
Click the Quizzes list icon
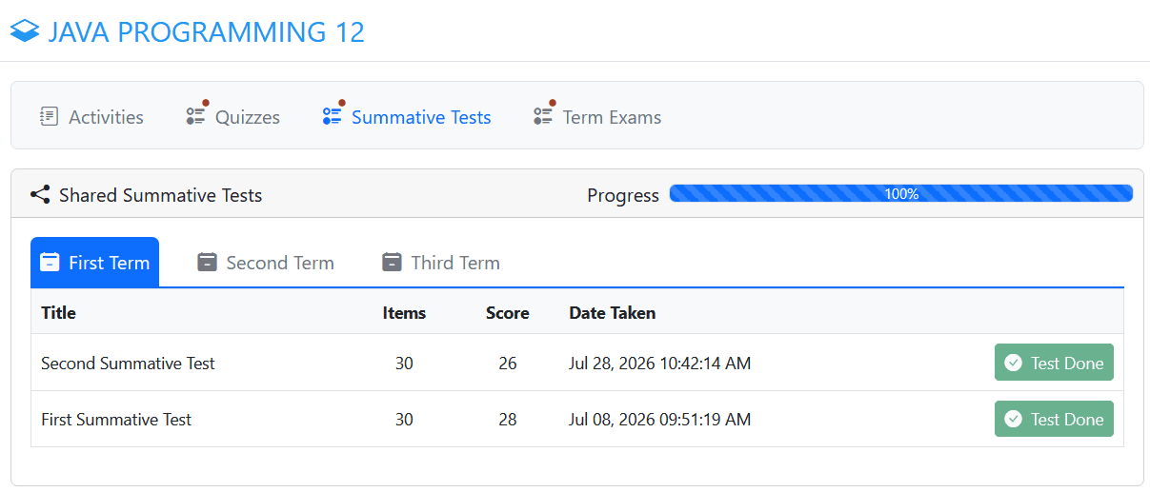(196, 115)
